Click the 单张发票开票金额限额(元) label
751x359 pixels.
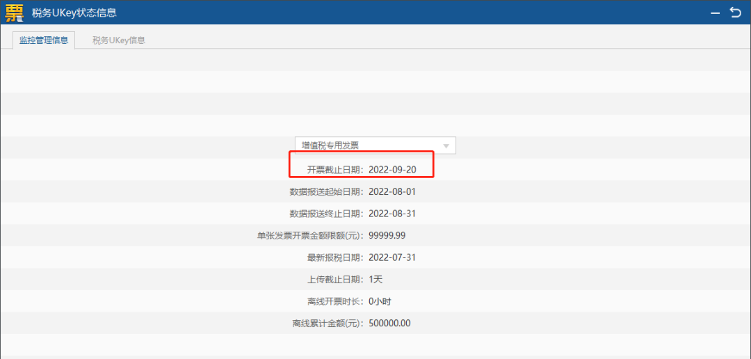[x=312, y=235]
